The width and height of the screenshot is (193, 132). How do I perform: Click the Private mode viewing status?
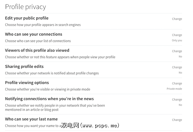174,89
